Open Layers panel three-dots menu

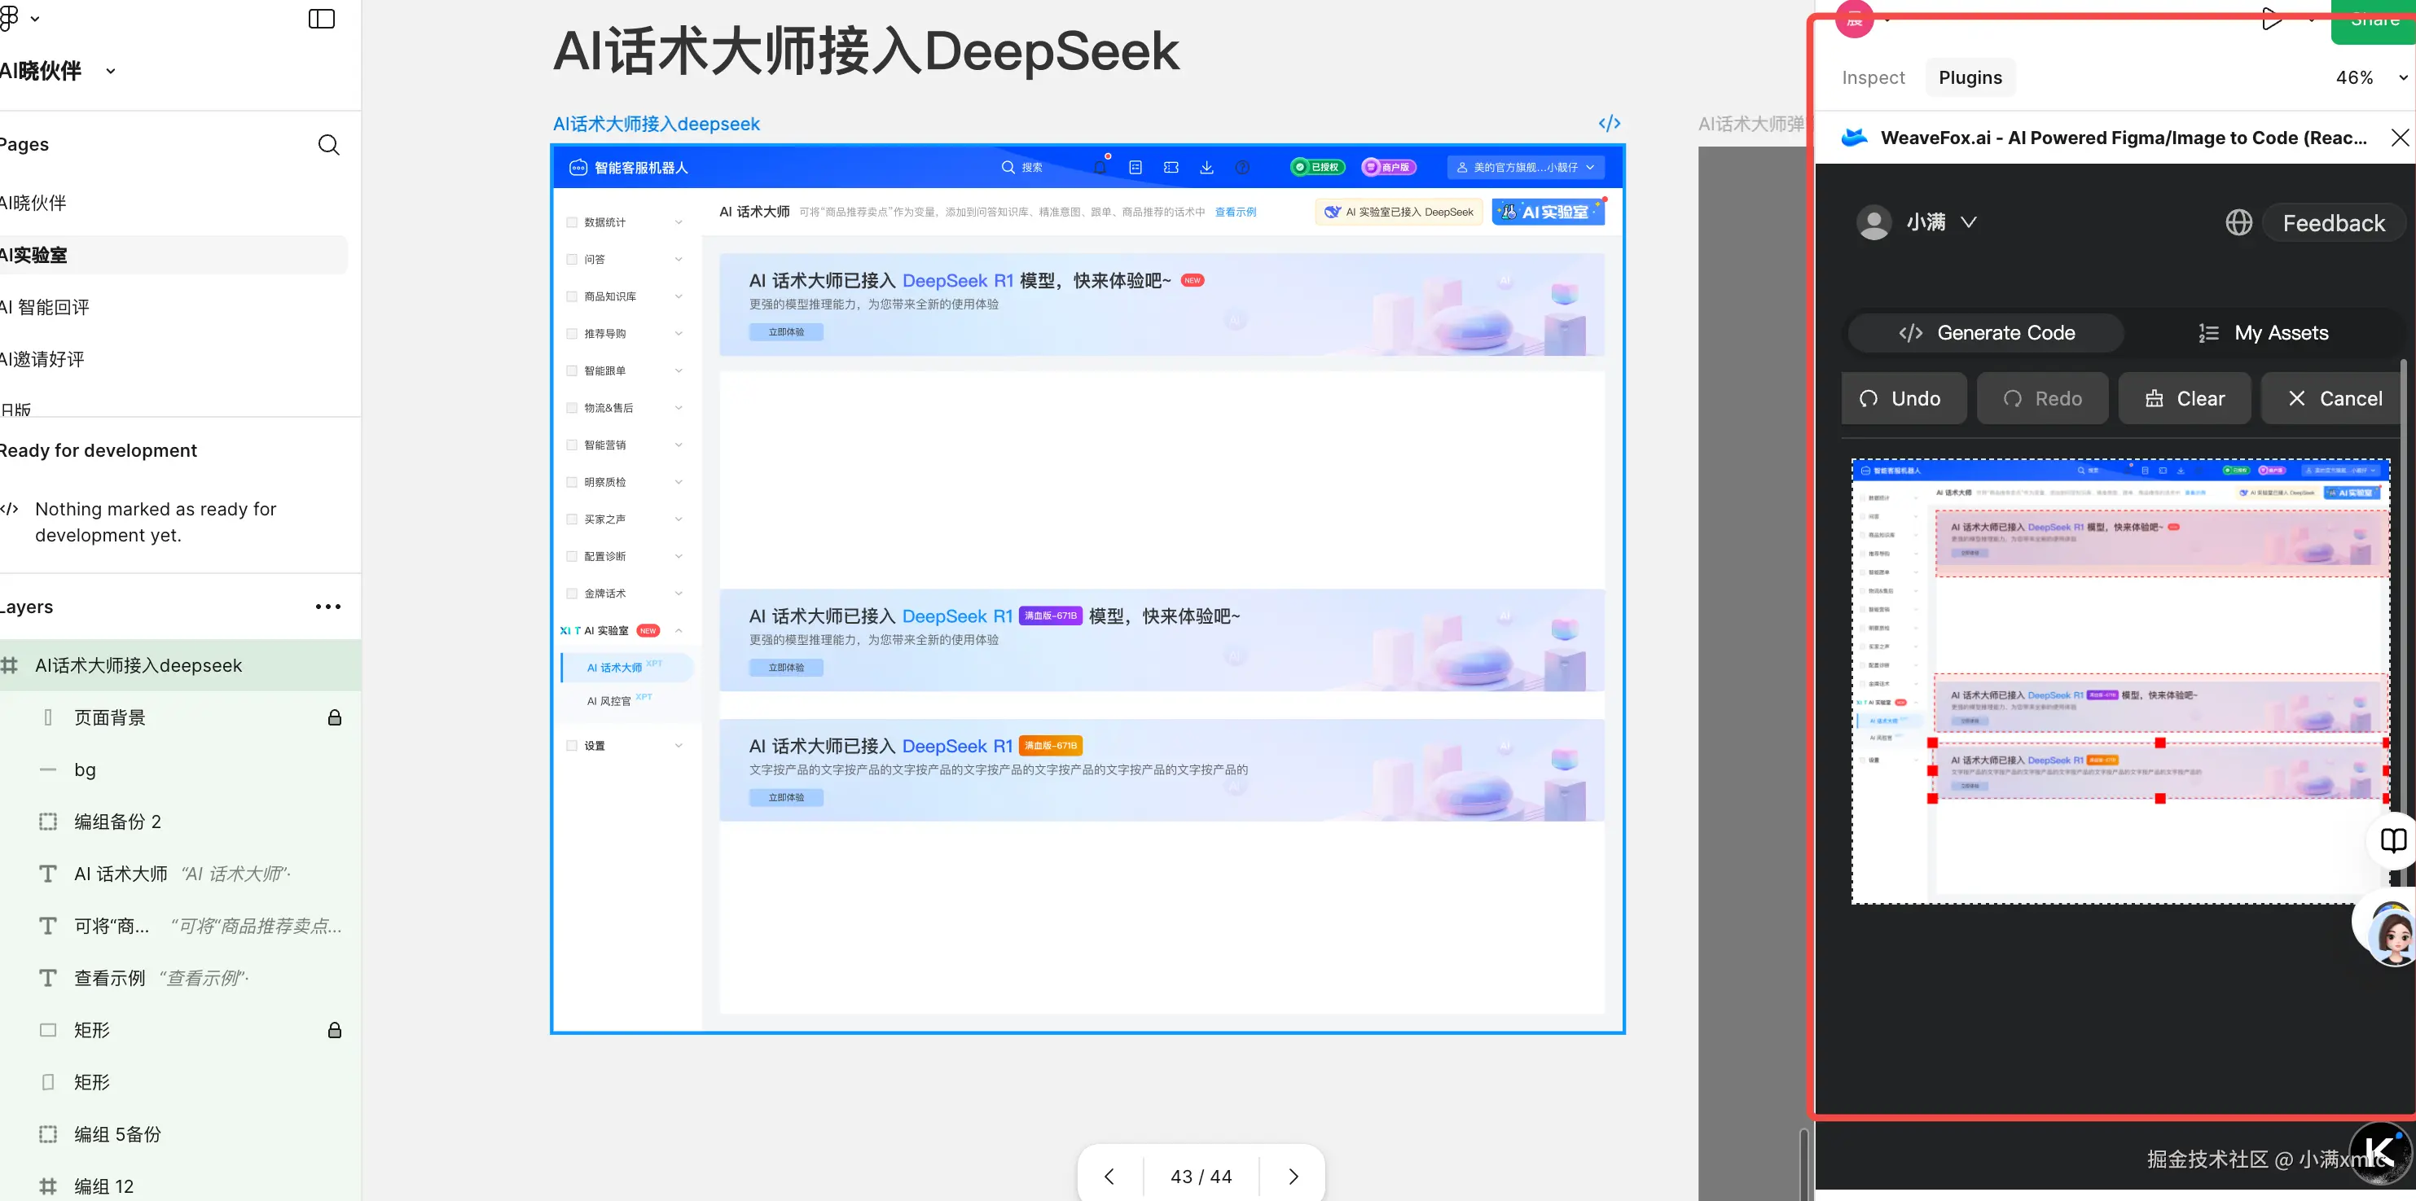[327, 607]
